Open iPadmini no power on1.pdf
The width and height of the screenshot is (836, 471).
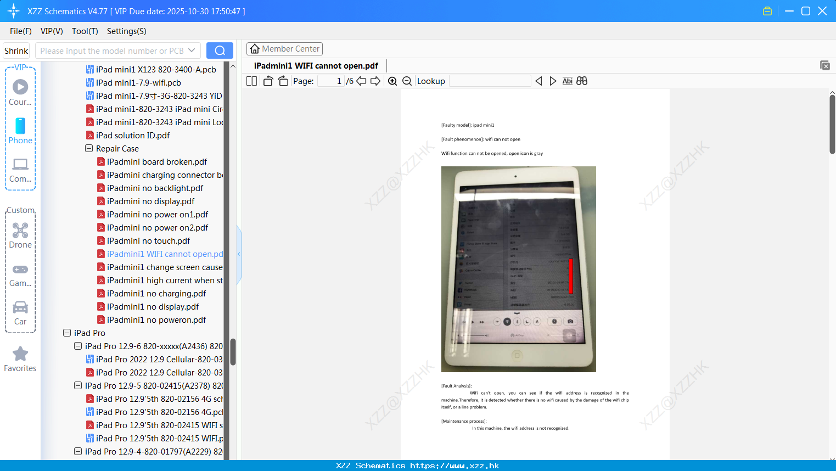158,215
